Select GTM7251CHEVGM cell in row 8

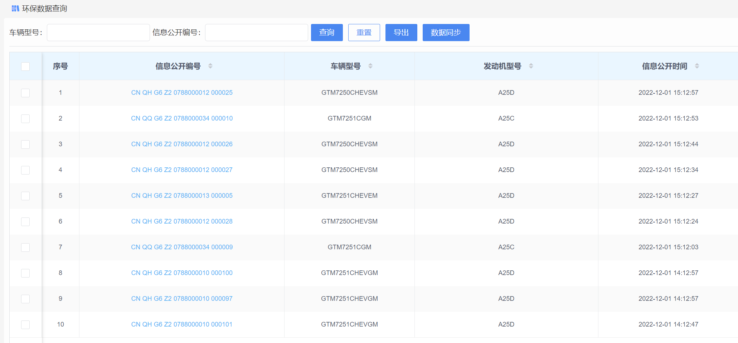pyautogui.click(x=349, y=273)
